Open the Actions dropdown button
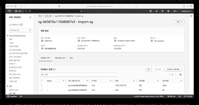Viewport: 199px width, 105px height. click(x=179, y=22)
